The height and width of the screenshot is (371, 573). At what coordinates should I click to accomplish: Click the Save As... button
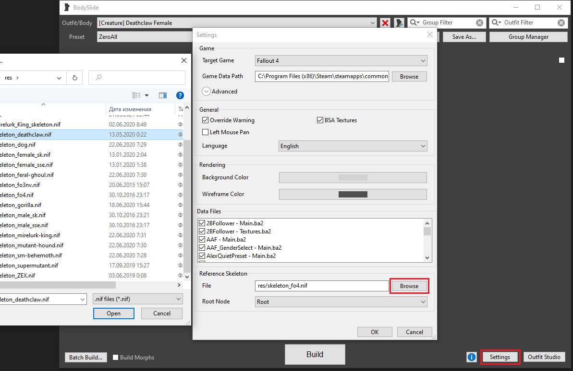pyautogui.click(x=464, y=37)
